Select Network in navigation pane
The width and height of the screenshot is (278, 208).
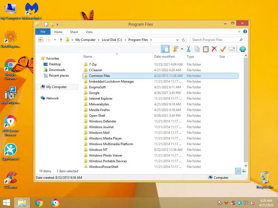[x=52, y=98]
